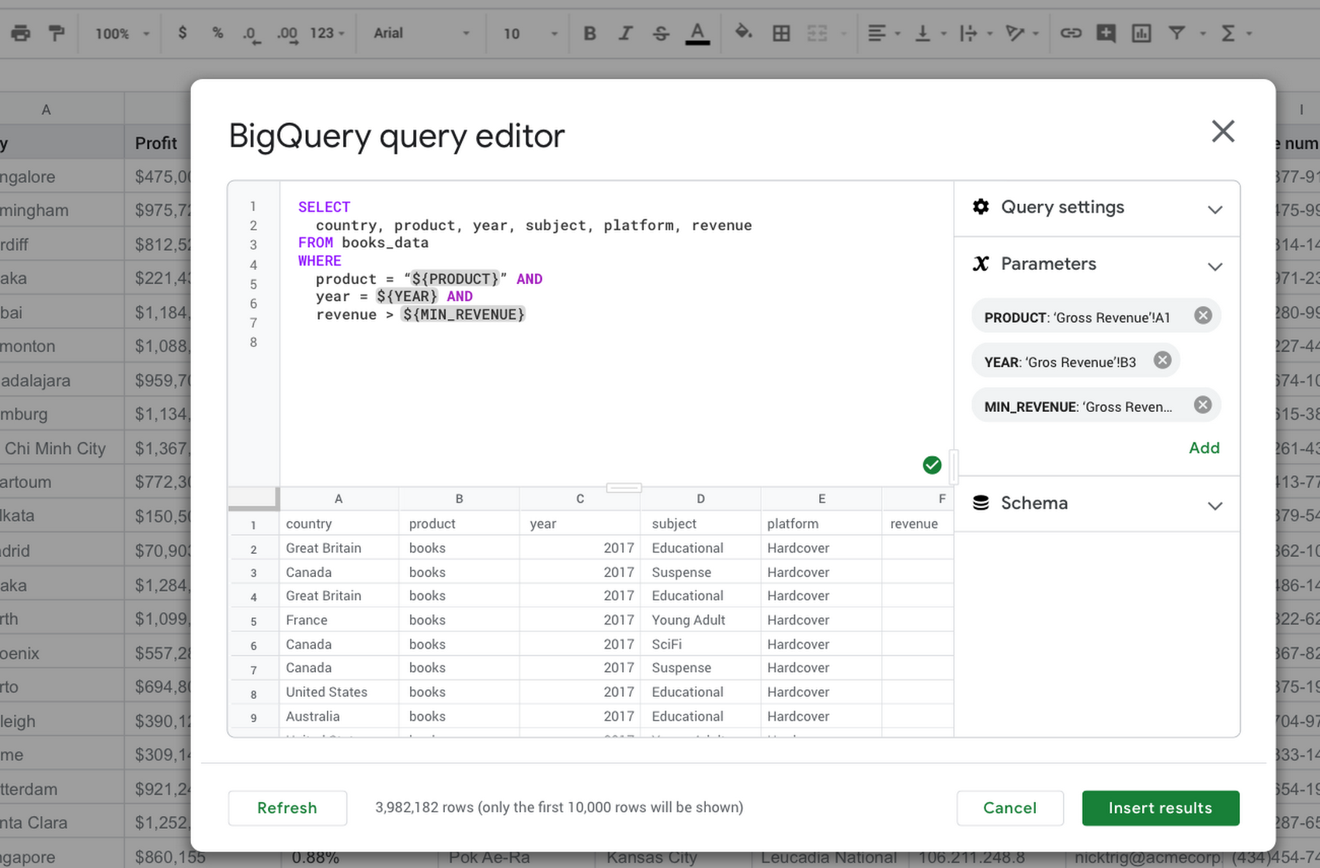Close the BigQuery query editor dialog
The image size is (1320, 868).
point(1223,131)
